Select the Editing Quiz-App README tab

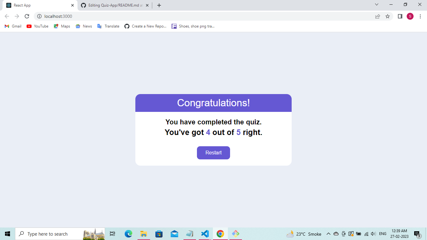pyautogui.click(x=113, y=5)
